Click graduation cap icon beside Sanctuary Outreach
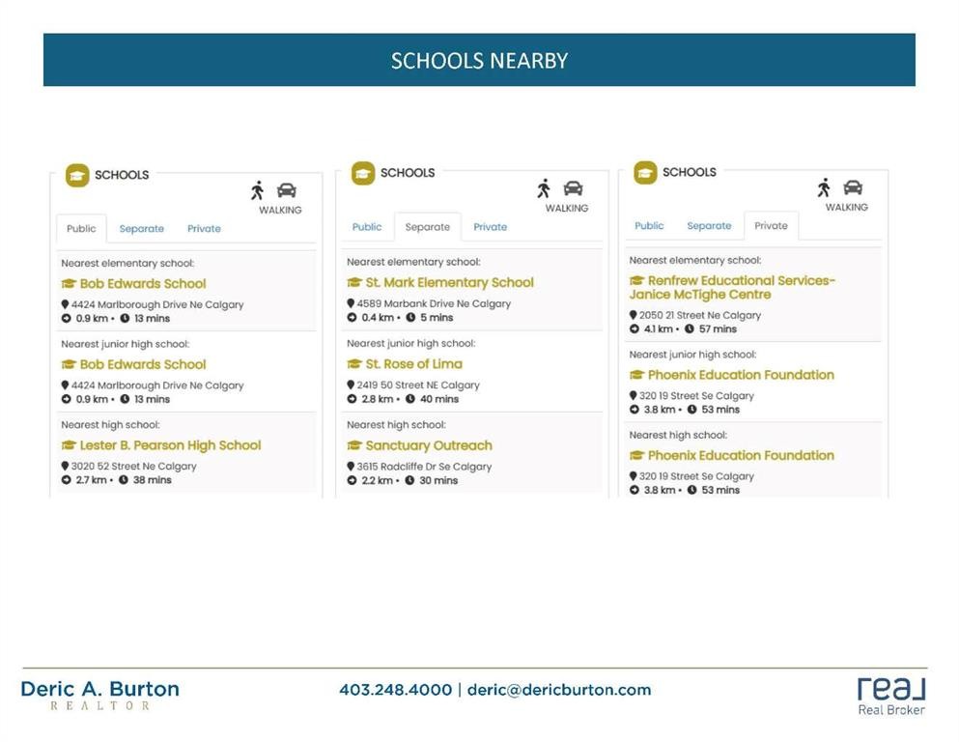 354,445
